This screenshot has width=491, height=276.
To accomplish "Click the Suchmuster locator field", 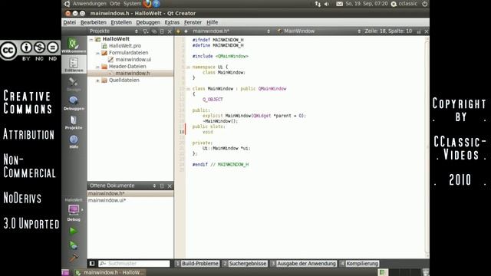I will tap(134, 264).
